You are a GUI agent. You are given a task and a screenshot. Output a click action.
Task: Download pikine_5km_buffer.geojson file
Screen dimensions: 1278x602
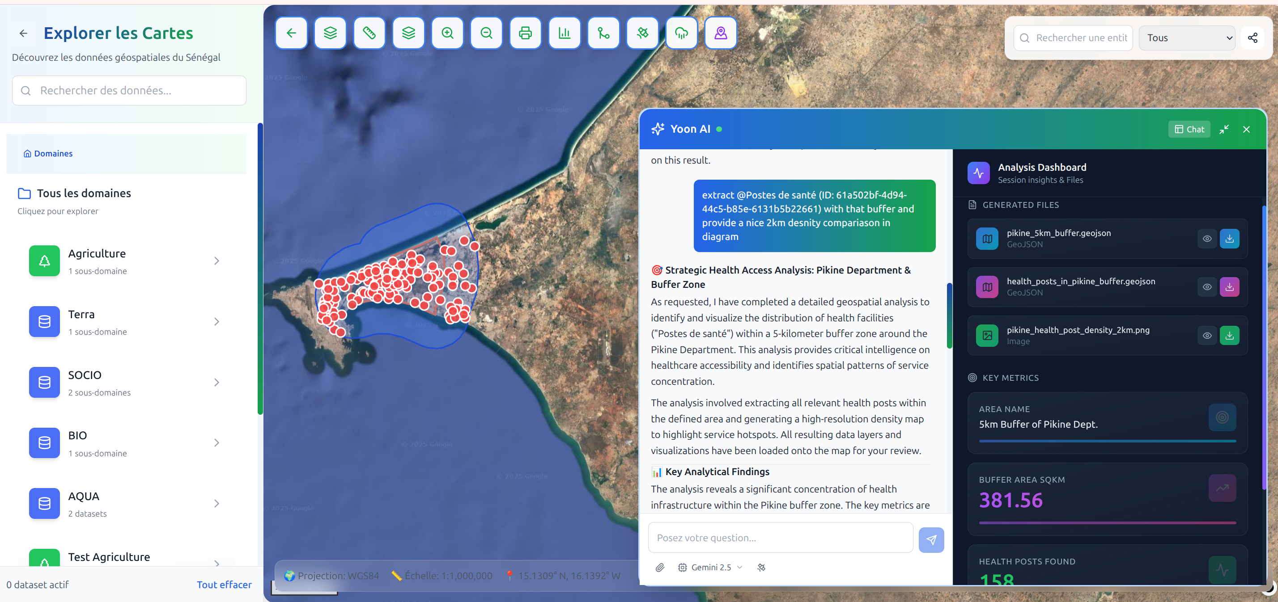pyautogui.click(x=1229, y=238)
